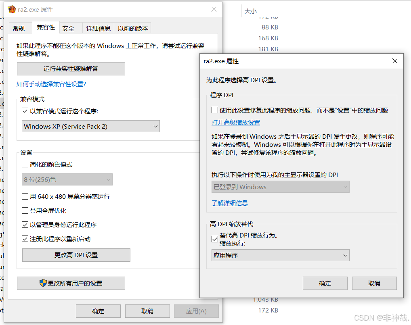
Task: Check 使用此设置修复此程序的缩放问题 box
Action: 215,110
